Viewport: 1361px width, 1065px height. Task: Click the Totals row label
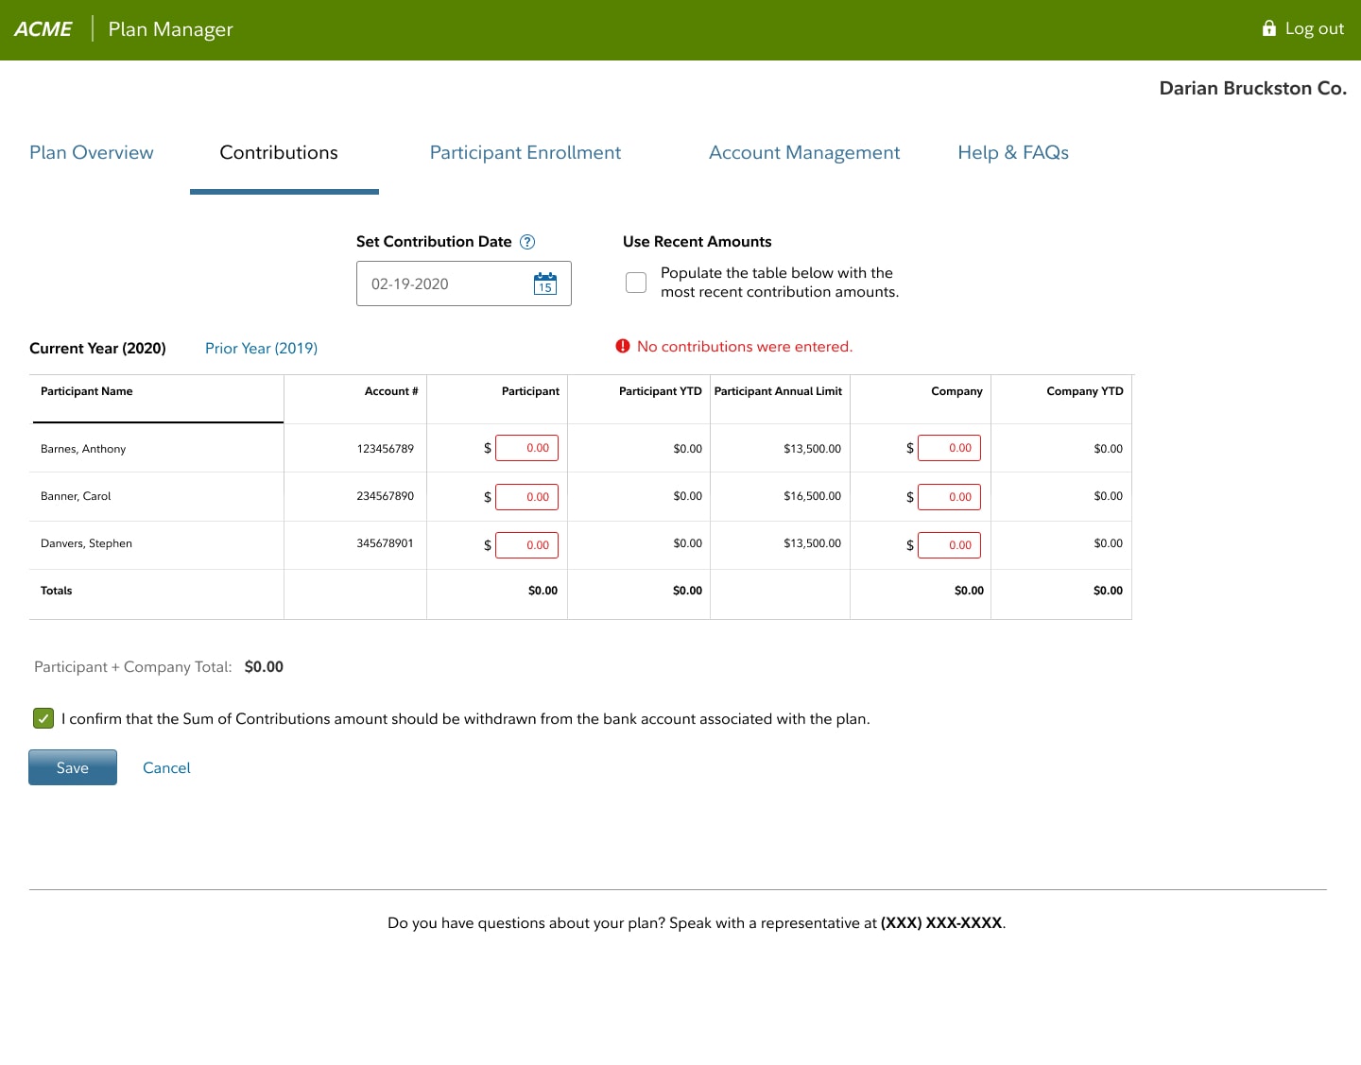57,591
